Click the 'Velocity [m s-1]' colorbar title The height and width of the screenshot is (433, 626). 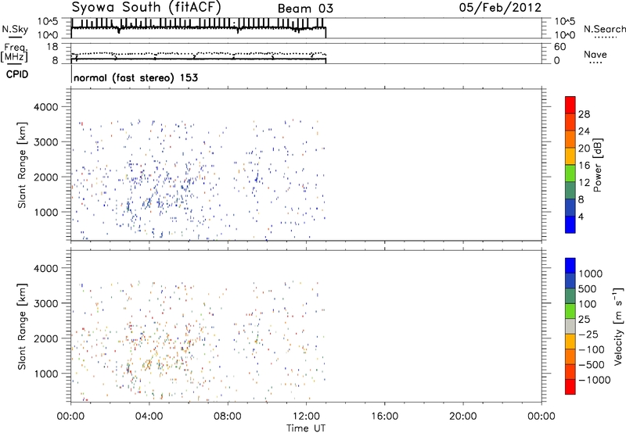[618, 326]
